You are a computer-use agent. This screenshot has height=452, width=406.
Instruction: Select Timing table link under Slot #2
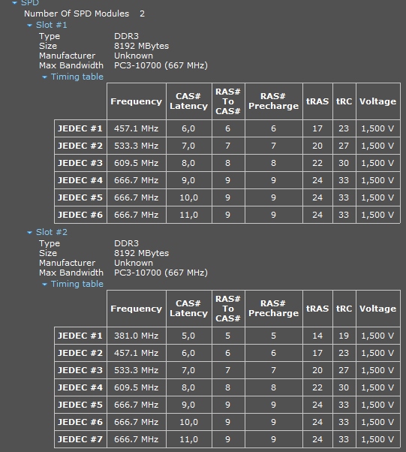pyautogui.click(x=77, y=284)
